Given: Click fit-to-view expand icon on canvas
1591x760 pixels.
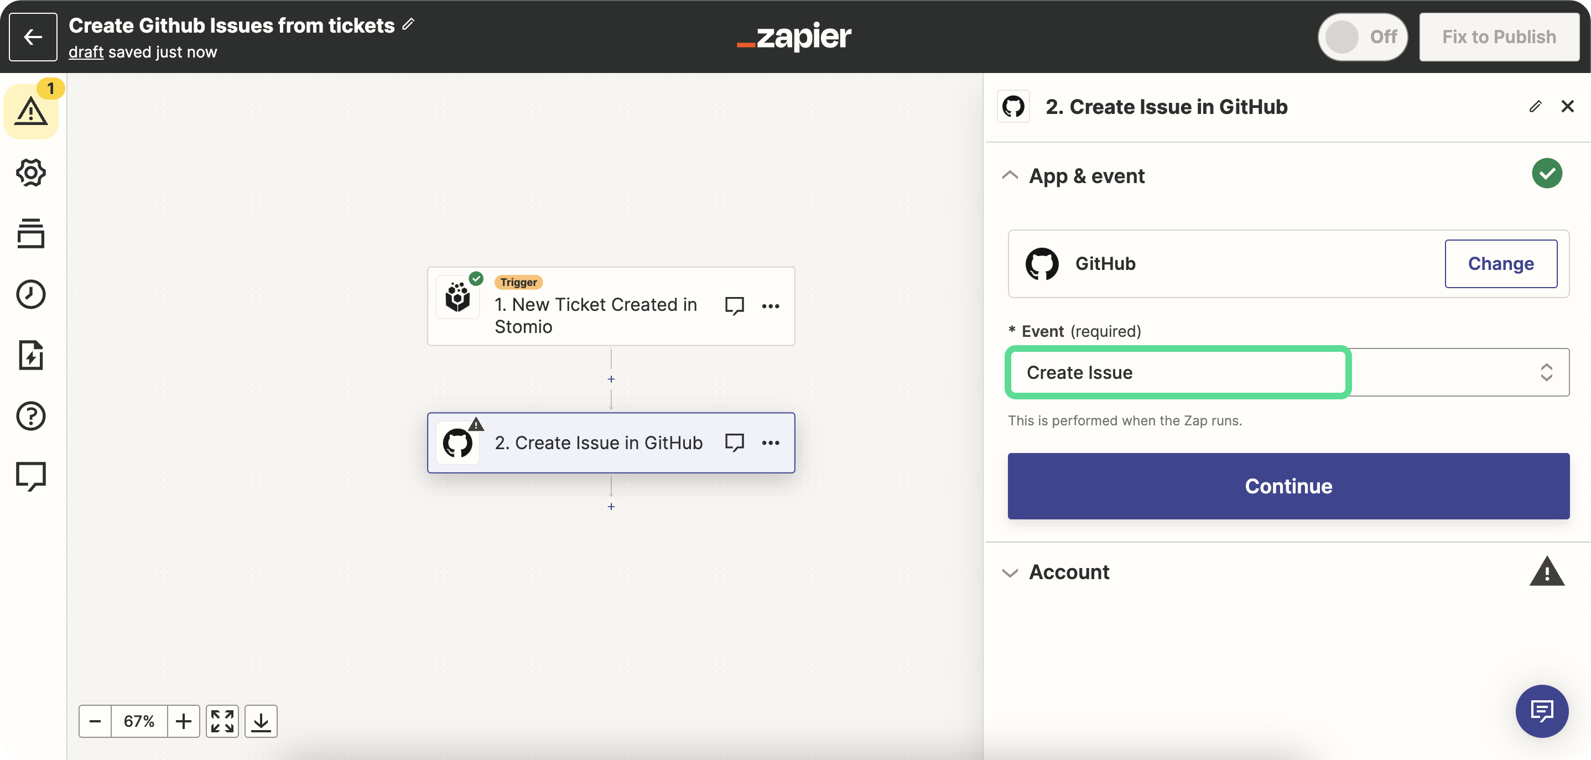Looking at the screenshot, I should 222,721.
